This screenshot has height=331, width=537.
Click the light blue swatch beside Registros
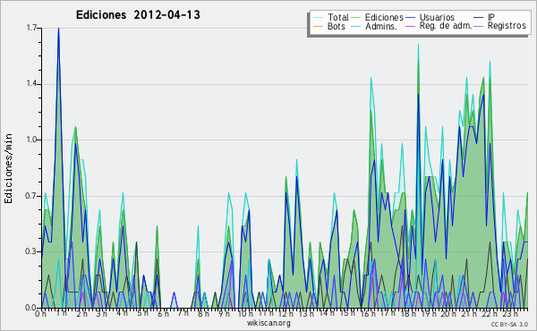479,26
